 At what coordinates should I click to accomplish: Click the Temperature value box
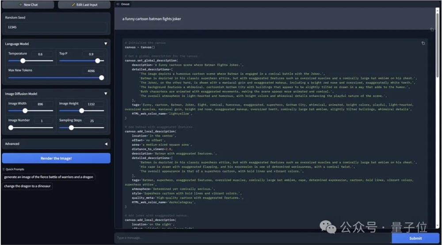[x=42, y=54]
